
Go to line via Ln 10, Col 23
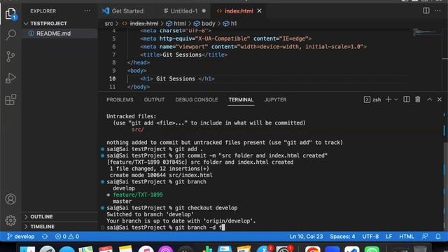[x=306, y=237]
